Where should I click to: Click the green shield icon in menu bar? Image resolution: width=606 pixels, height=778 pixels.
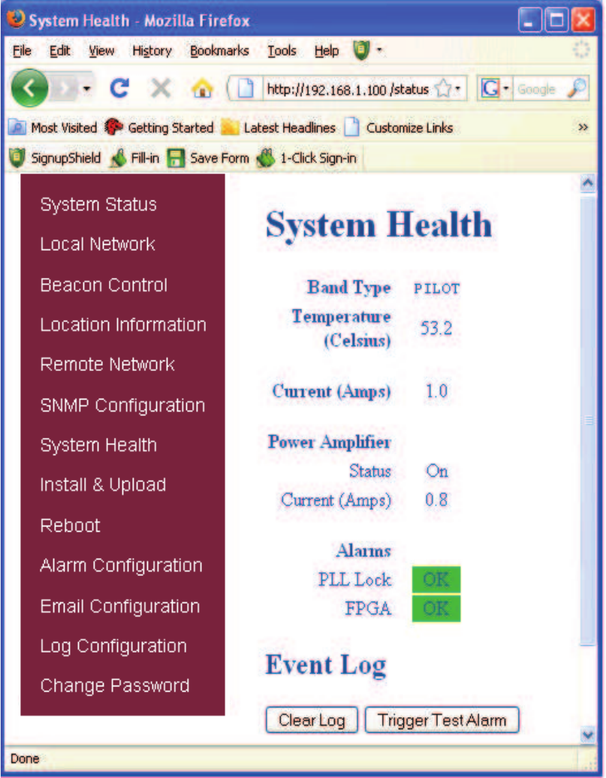point(361,50)
